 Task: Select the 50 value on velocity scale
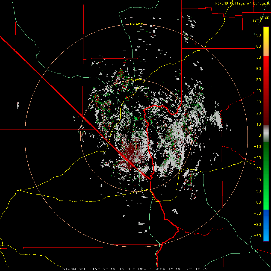pyautogui.click(x=259, y=80)
